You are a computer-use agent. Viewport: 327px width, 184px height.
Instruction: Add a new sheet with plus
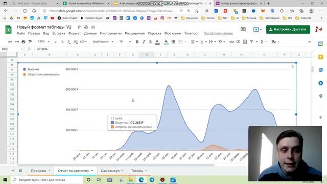13,171
